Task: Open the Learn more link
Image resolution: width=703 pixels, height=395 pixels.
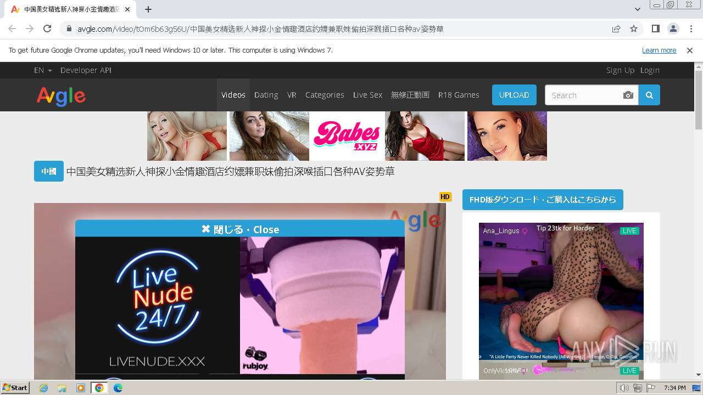Action: coord(659,50)
